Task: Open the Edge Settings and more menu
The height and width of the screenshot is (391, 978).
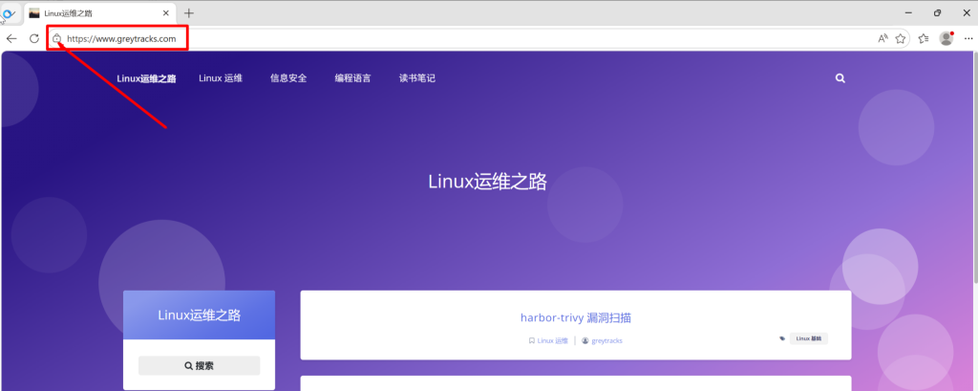Action: 967,38
